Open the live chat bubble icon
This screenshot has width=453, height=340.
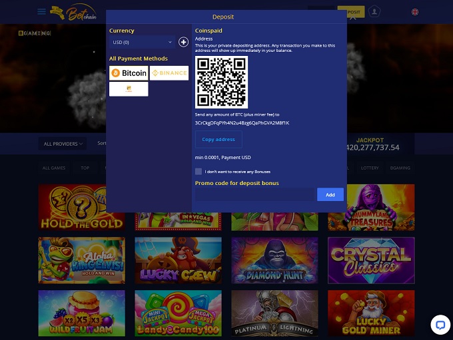pyautogui.click(x=440, y=325)
